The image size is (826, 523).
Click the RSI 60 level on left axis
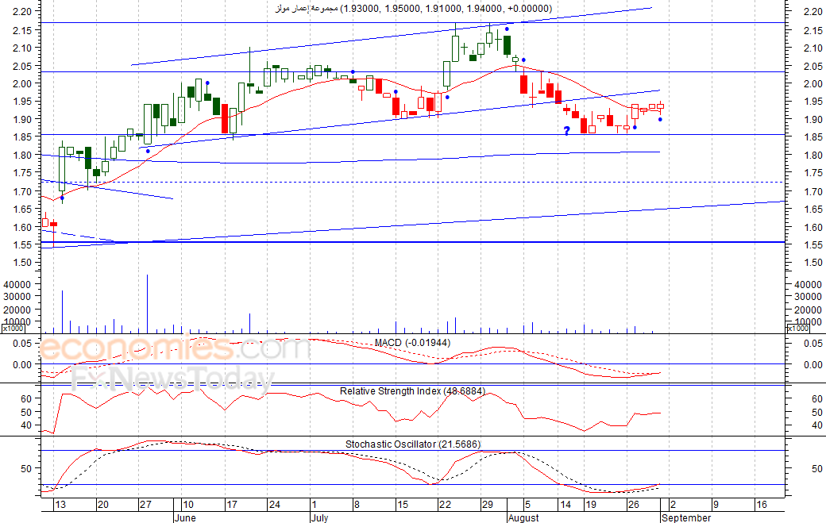point(25,399)
